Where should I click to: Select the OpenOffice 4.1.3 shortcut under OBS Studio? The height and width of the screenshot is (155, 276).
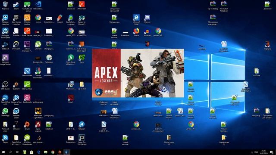(5, 100)
